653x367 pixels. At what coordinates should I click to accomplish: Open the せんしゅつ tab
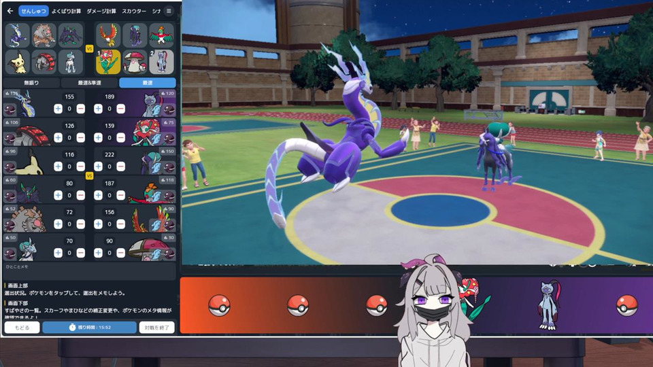pos(34,12)
